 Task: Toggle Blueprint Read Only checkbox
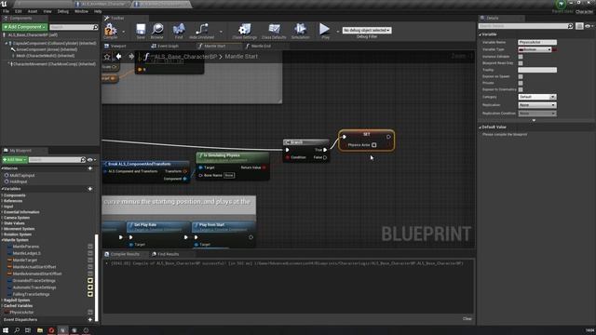tap(521, 63)
